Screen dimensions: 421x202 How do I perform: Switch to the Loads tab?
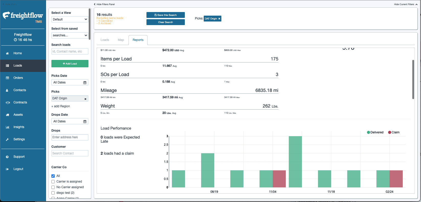click(105, 40)
